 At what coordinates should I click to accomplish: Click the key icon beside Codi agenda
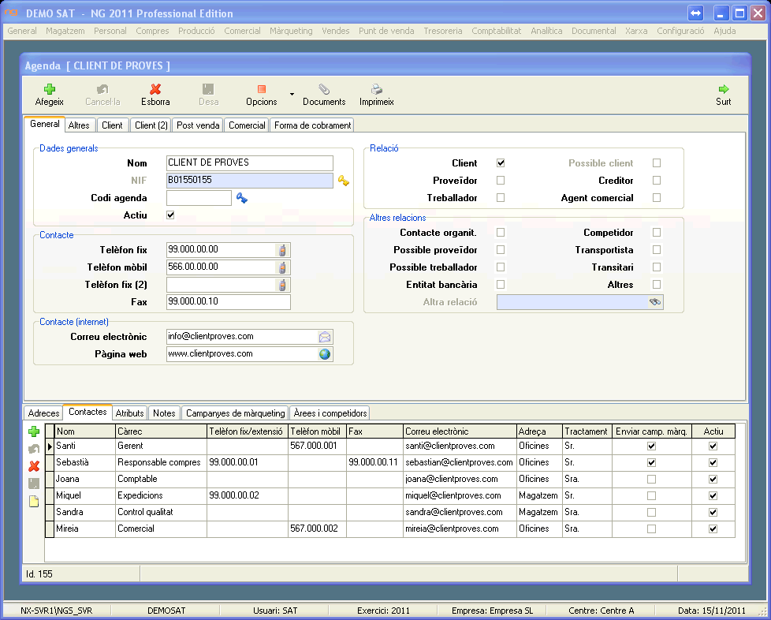pos(241,198)
